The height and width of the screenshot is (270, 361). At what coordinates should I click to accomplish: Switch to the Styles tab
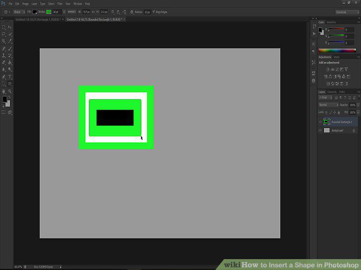point(336,57)
